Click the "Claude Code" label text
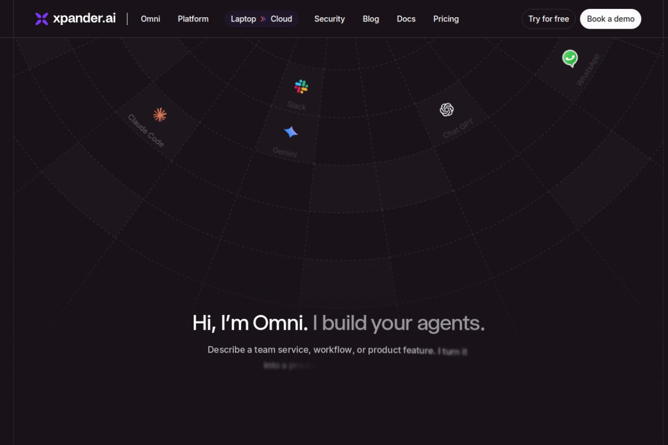Viewport: 668px width, 445px height. 146,130
